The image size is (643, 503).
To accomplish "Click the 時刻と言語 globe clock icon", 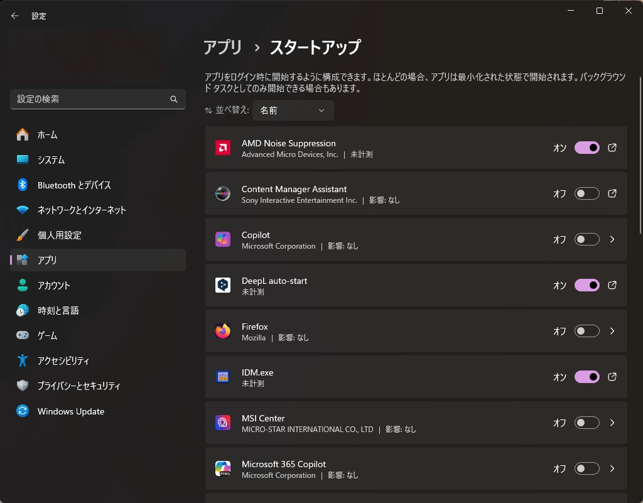I will [x=23, y=310].
